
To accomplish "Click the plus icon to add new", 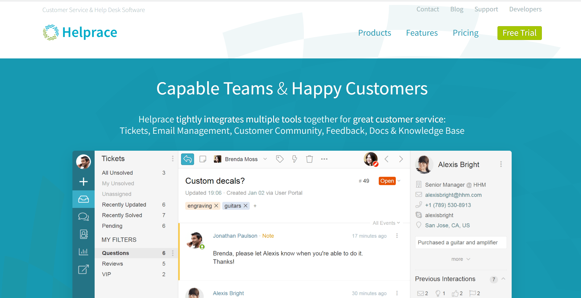I will (x=84, y=181).
